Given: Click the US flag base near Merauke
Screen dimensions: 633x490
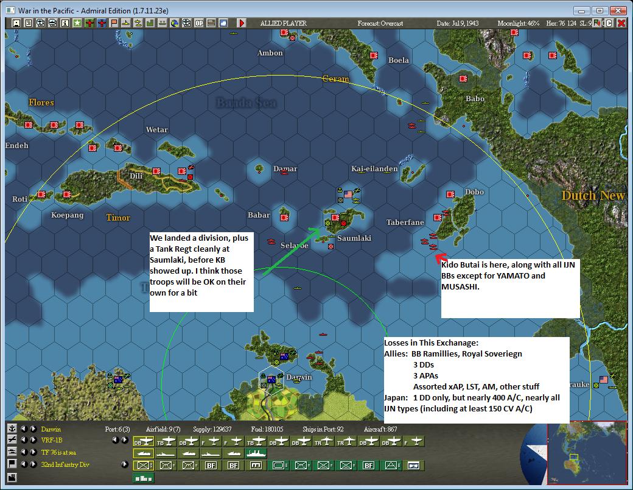Looking at the screenshot, I should pos(604,379).
